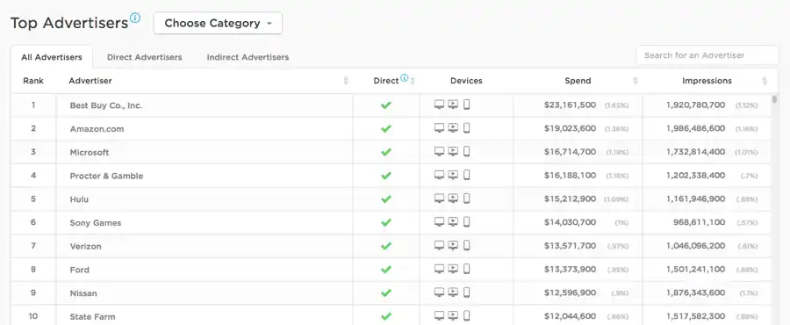Screen dimensions: 790x325
Task: Open the Microsoft advertiser entry
Action: click(x=90, y=152)
